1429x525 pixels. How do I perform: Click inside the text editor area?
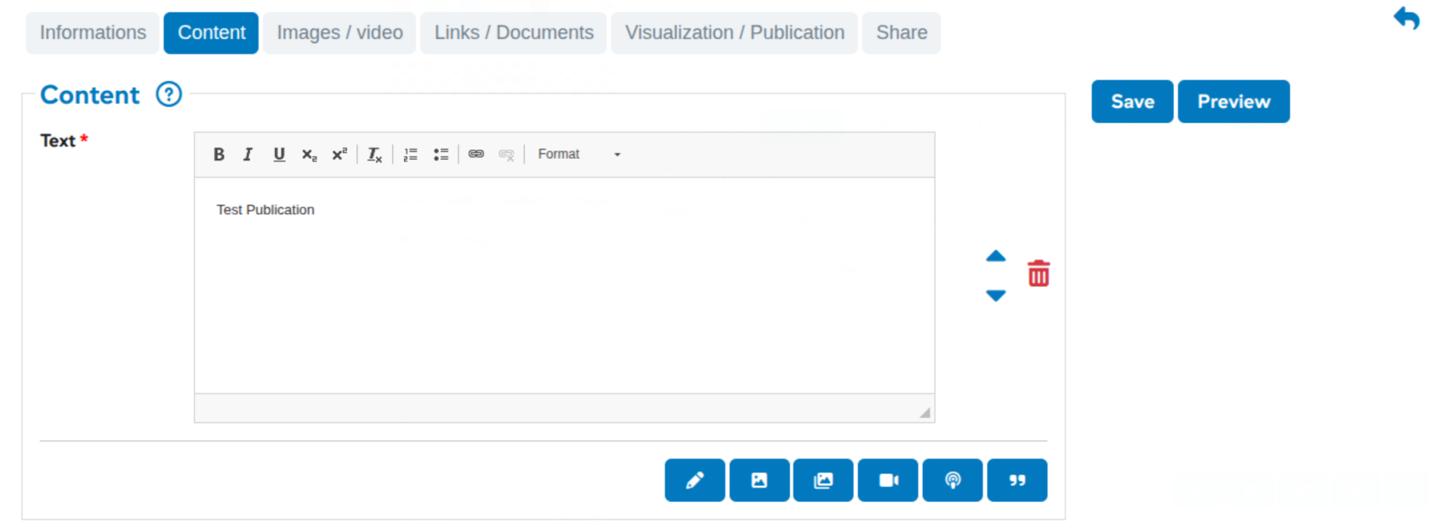coord(564,289)
